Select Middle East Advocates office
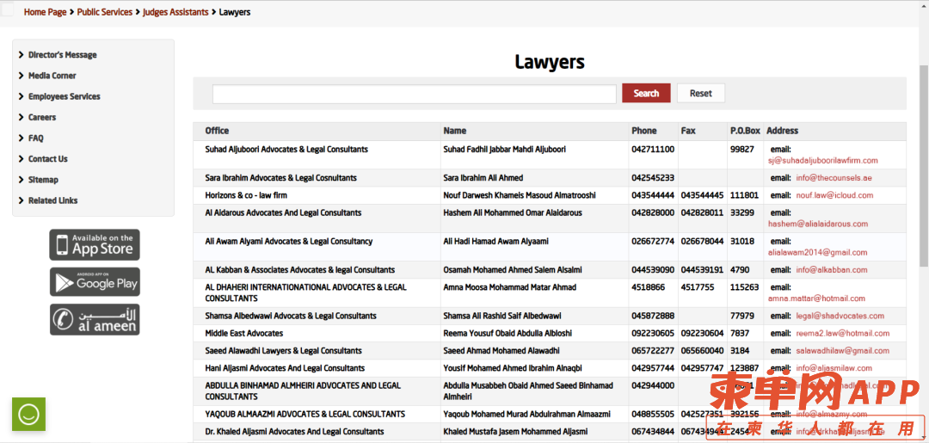This screenshot has height=443, width=929. point(244,334)
